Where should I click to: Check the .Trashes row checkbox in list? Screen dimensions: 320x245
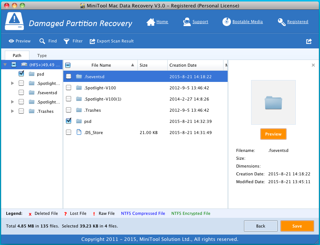69,110
